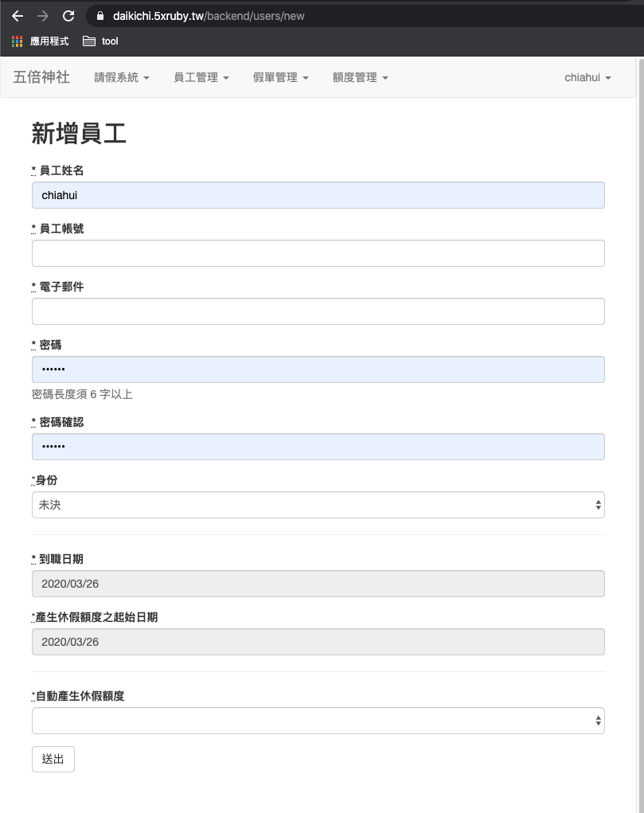Open the 額度管理 menu
644x813 pixels.
360,78
